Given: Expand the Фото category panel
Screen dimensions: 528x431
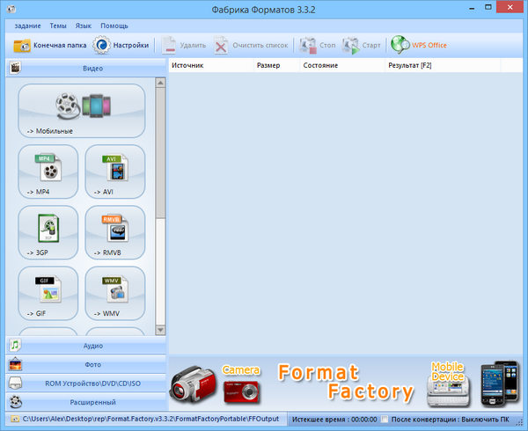Looking at the screenshot, I should pos(86,364).
